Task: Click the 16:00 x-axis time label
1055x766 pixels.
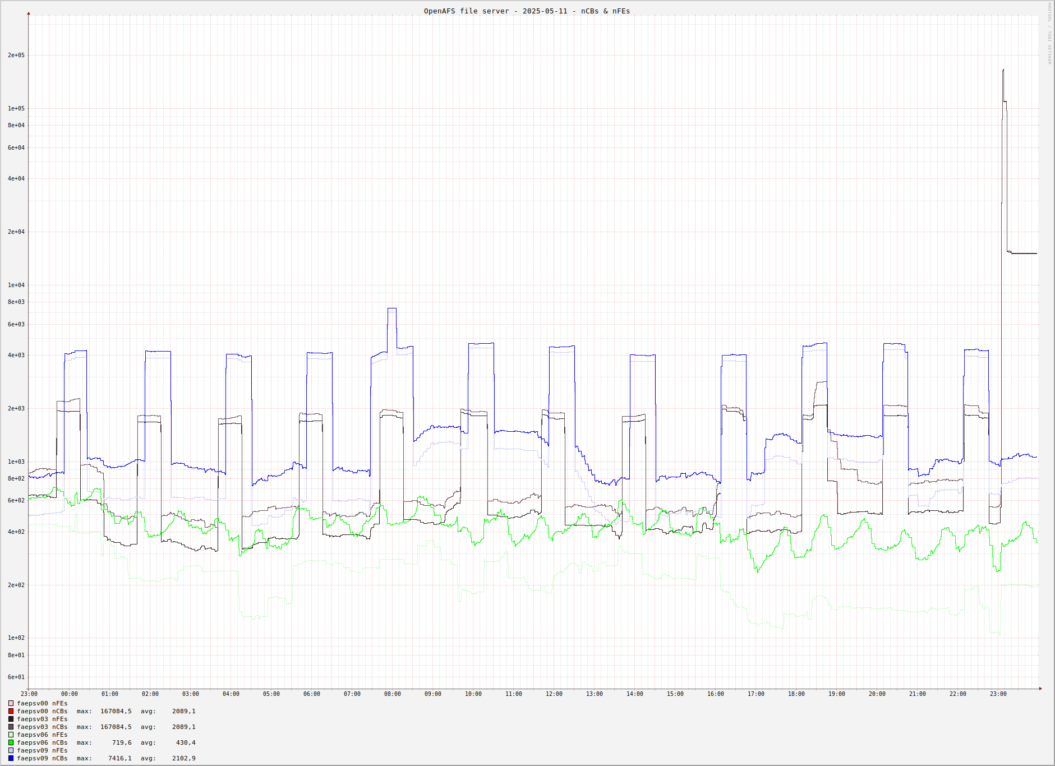Action: click(x=716, y=694)
